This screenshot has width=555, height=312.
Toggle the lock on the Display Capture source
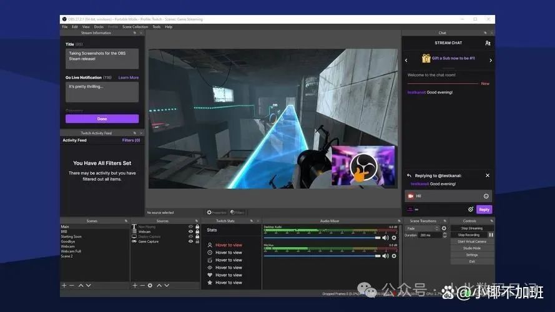[197, 236]
